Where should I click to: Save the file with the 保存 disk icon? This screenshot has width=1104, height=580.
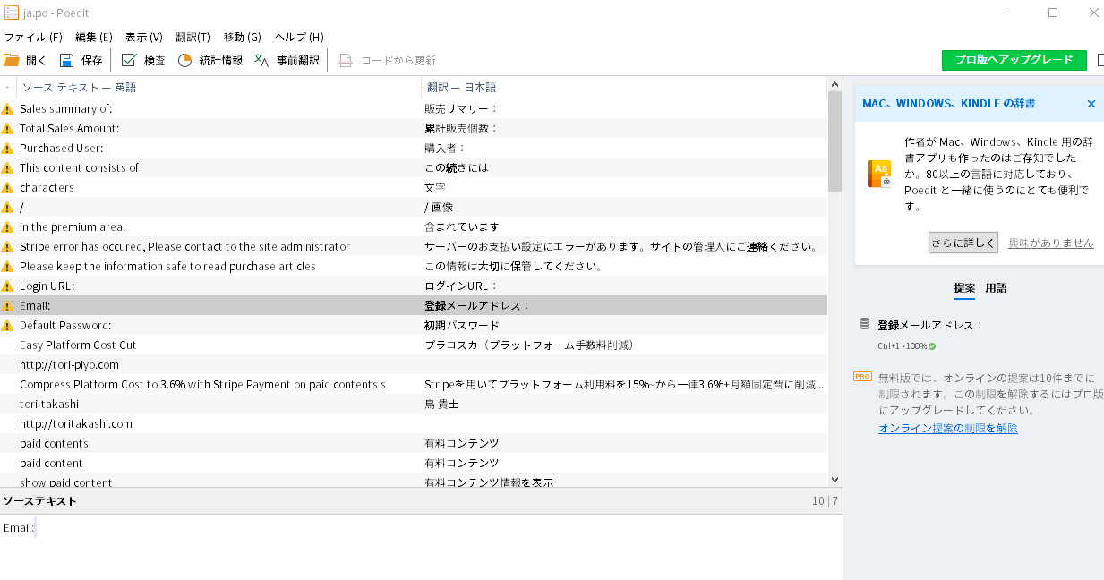point(66,60)
